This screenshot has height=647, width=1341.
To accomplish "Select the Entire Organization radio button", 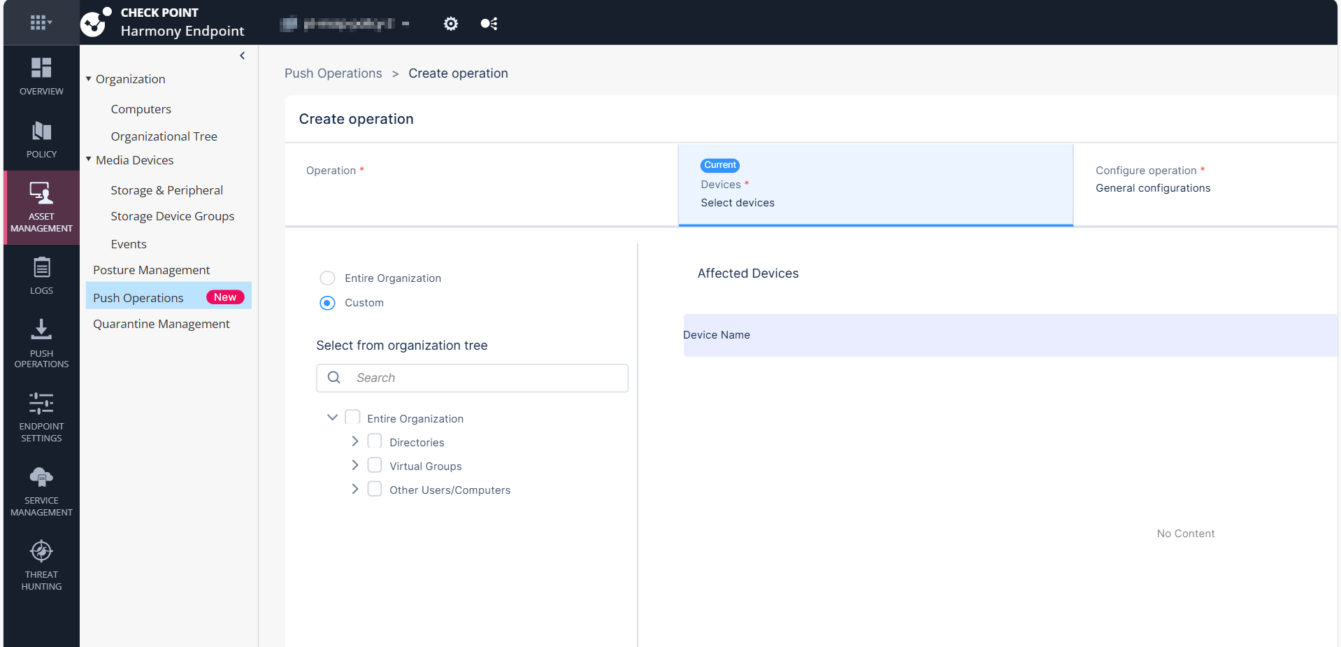I will pos(327,278).
